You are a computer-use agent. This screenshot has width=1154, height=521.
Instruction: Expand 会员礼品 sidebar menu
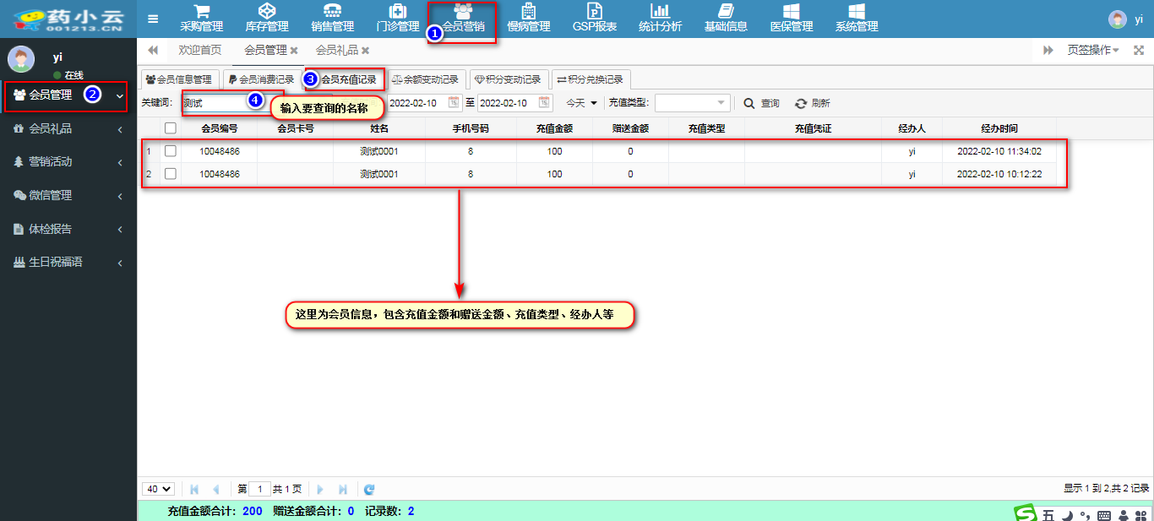coord(68,128)
